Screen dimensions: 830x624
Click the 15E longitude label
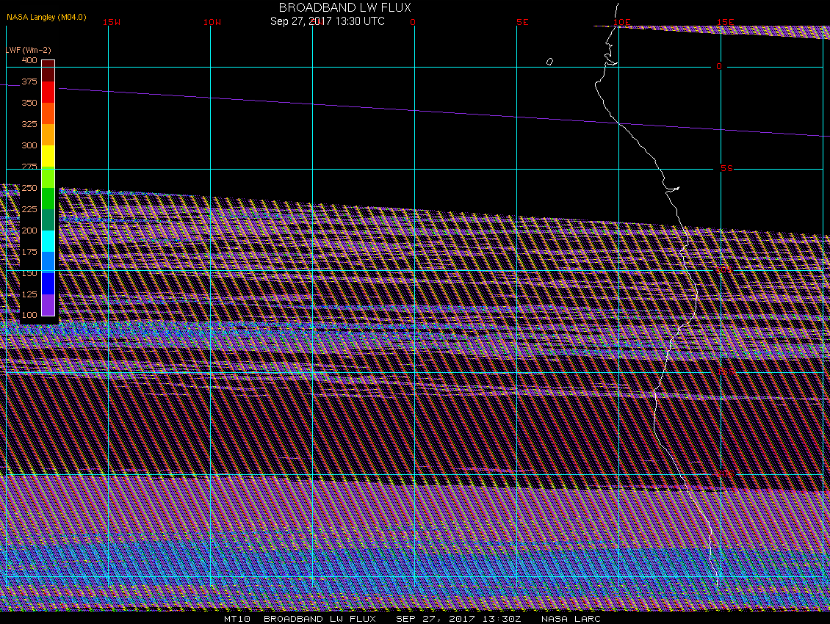tap(725, 22)
